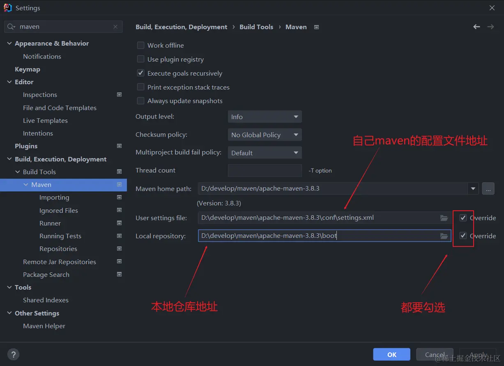Open Intentions settings page
This screenshot has width=504, height=366.
click(x=38, y=134)
